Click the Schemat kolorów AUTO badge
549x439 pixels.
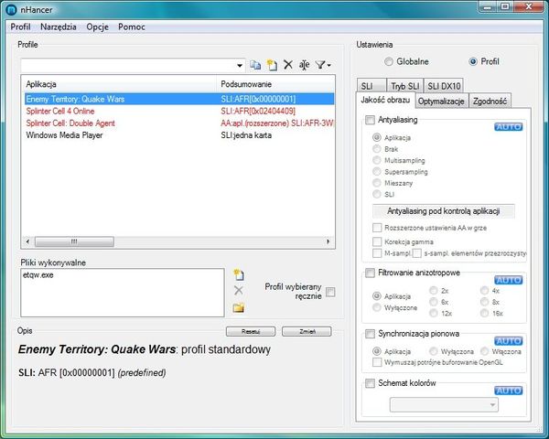(509, 391)
